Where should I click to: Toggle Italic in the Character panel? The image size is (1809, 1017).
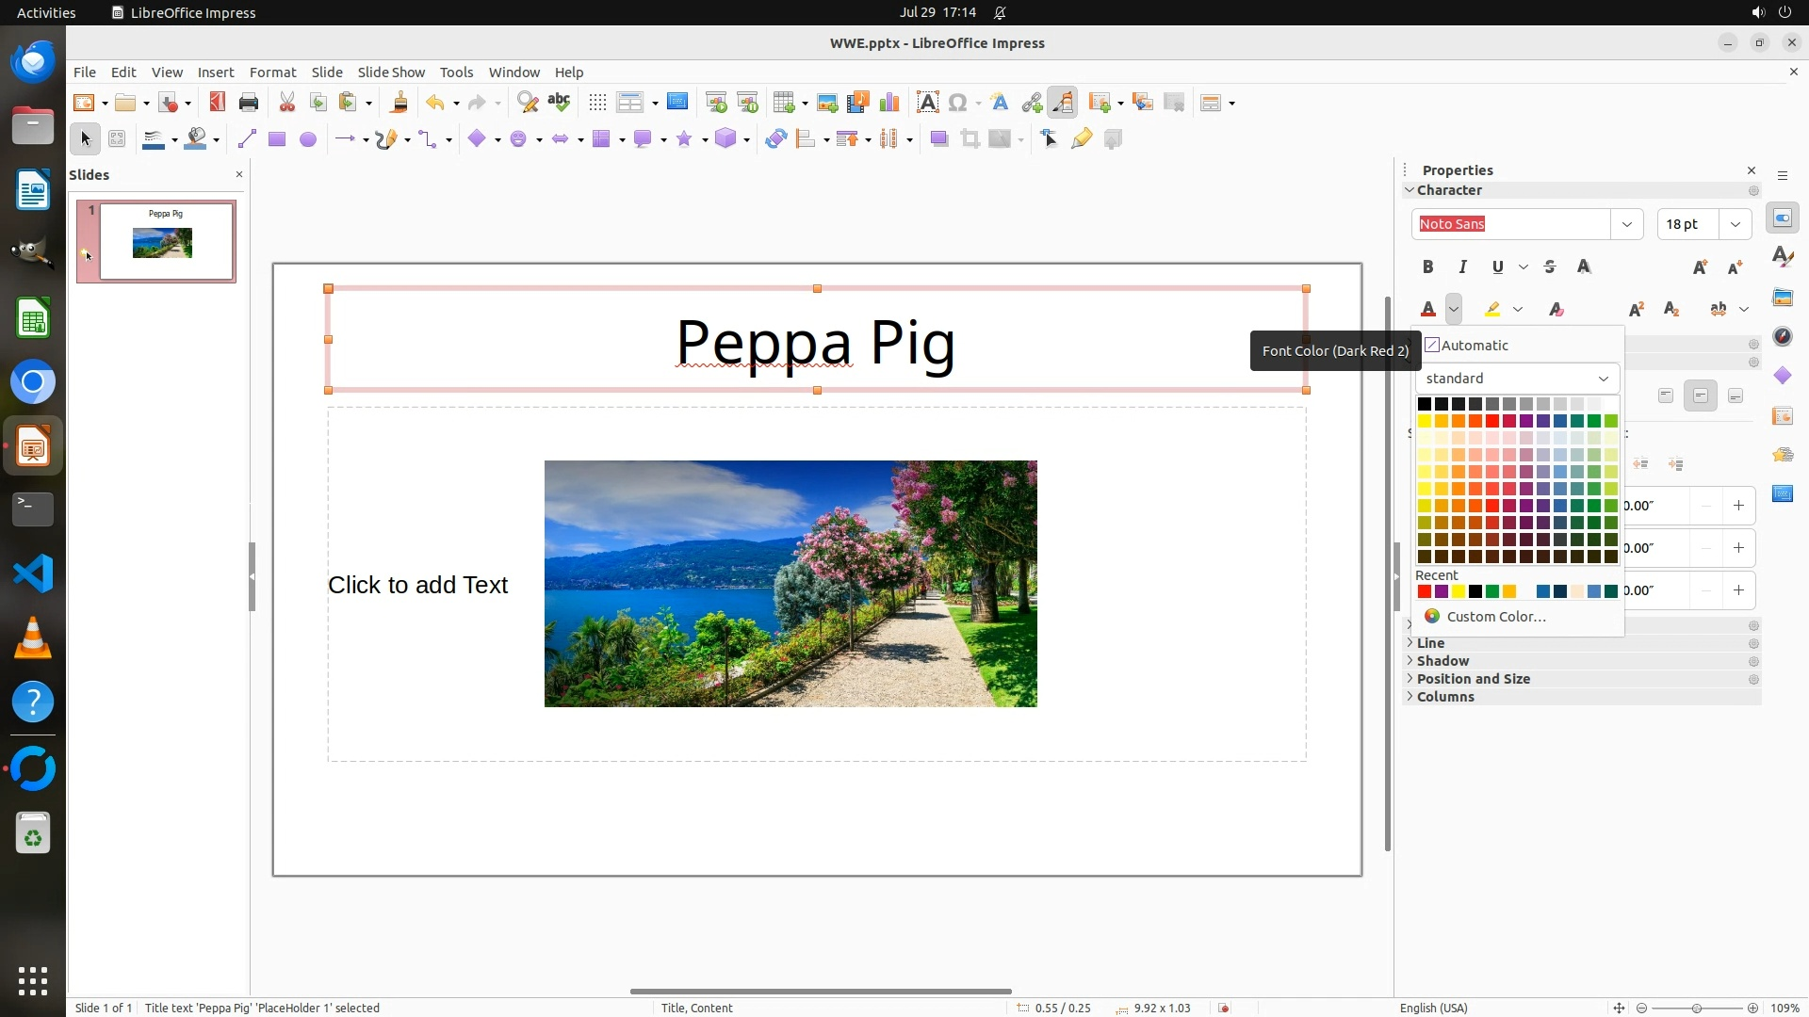click(1463, 267)
